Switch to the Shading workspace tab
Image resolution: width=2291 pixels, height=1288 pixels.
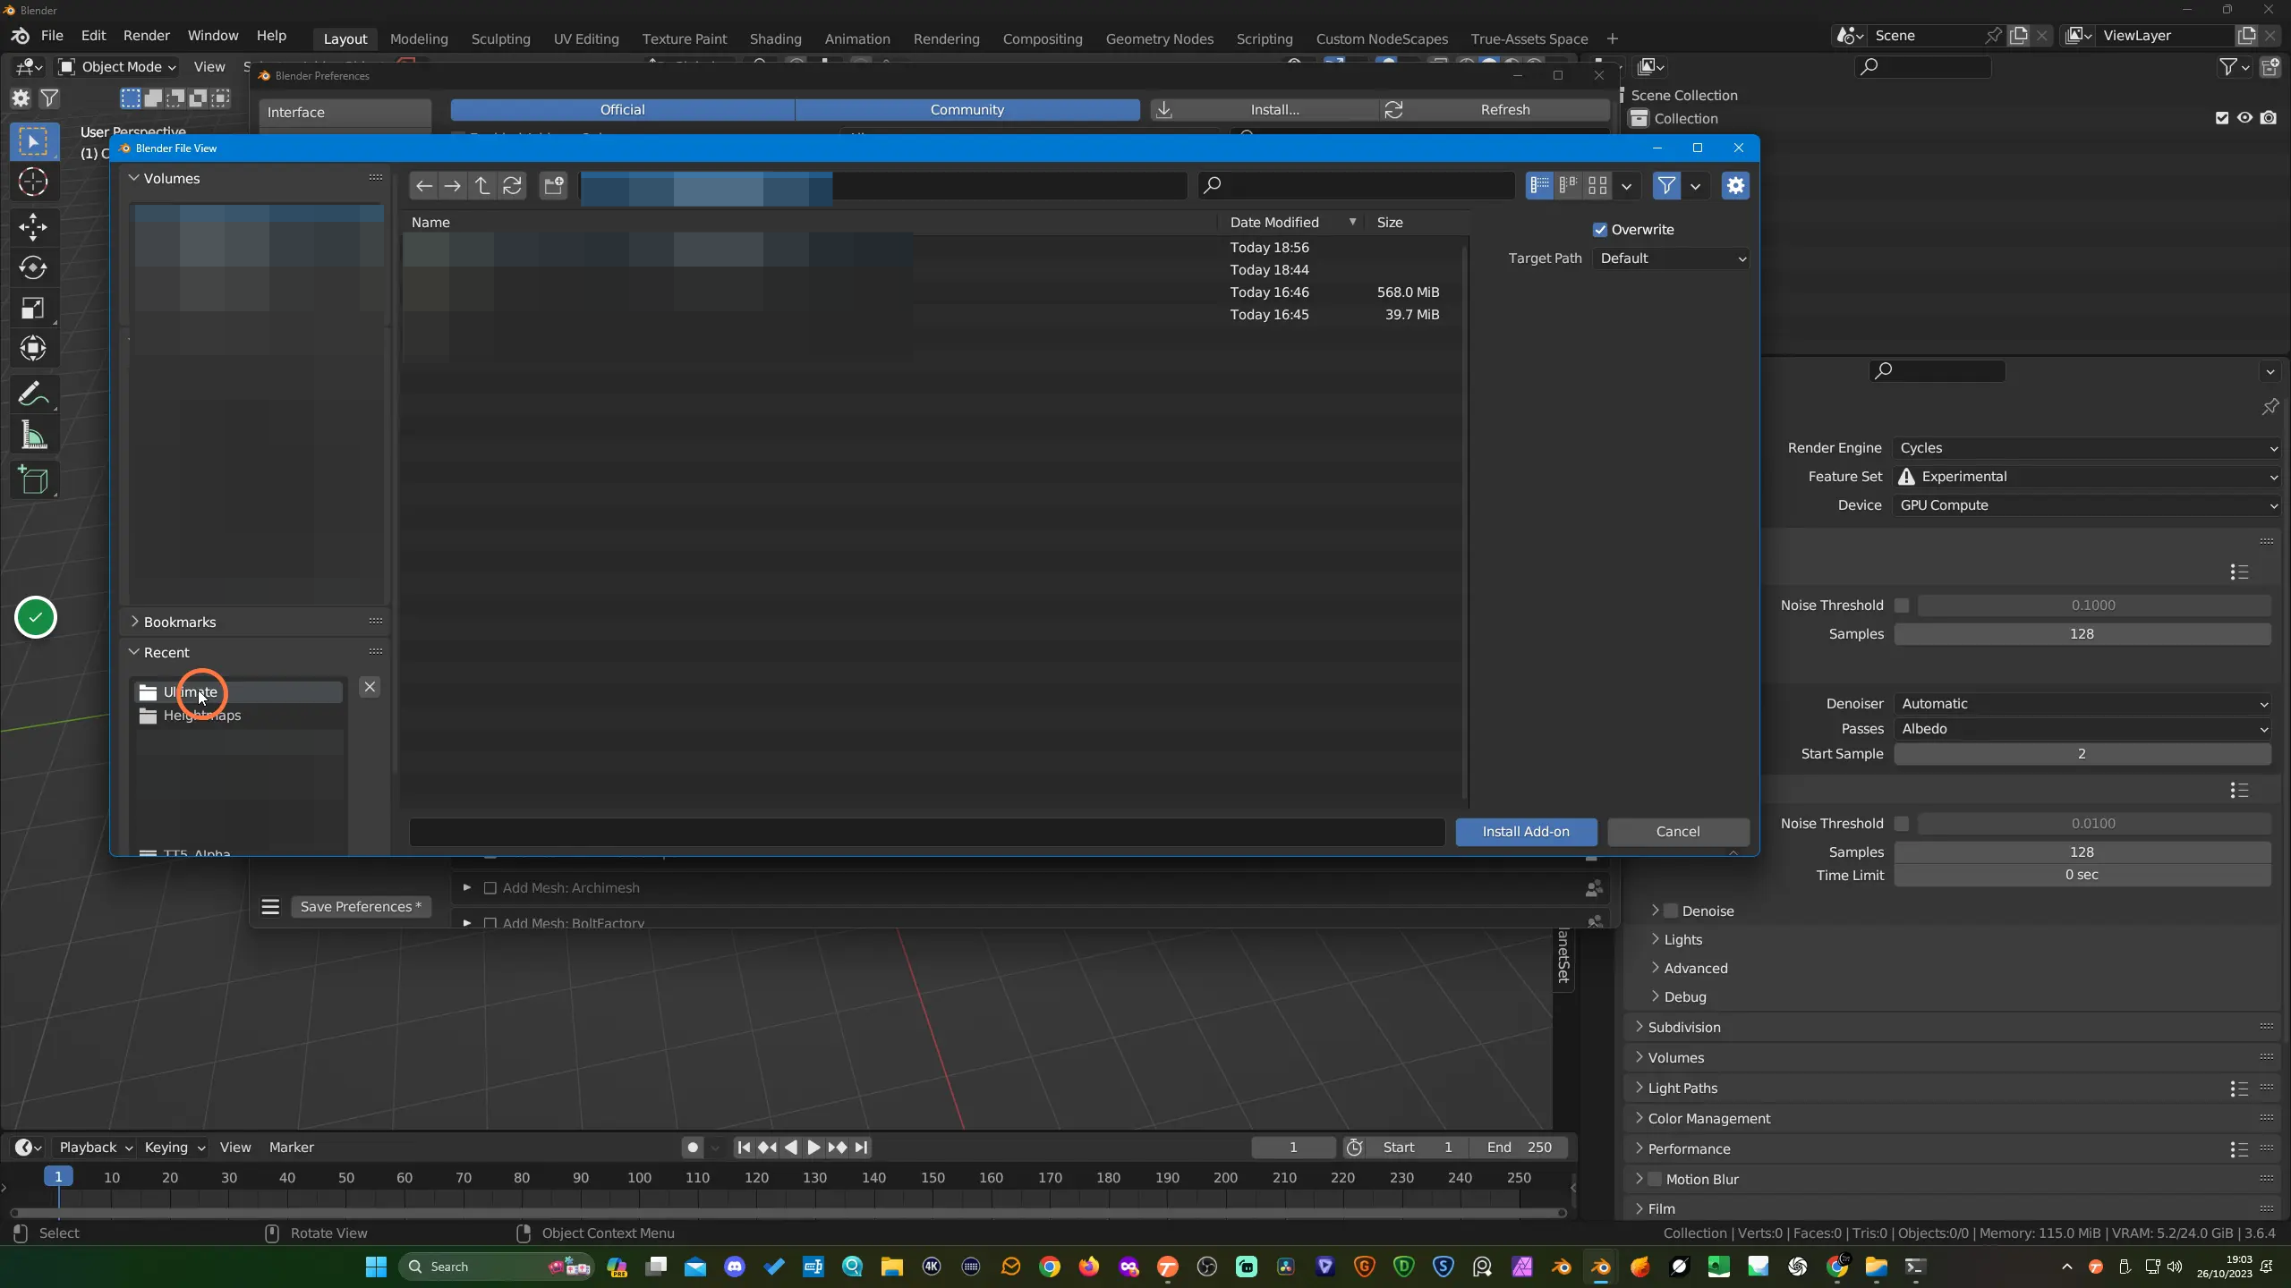pos(775,39)
